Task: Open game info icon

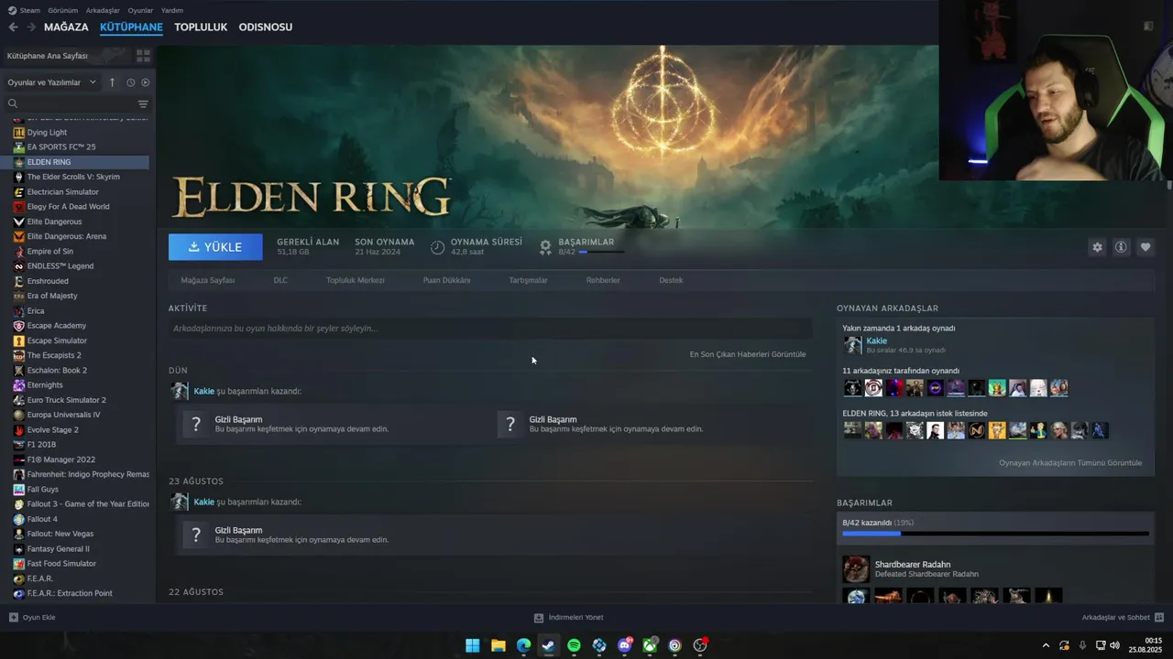Action: (x=1121, y=247)
